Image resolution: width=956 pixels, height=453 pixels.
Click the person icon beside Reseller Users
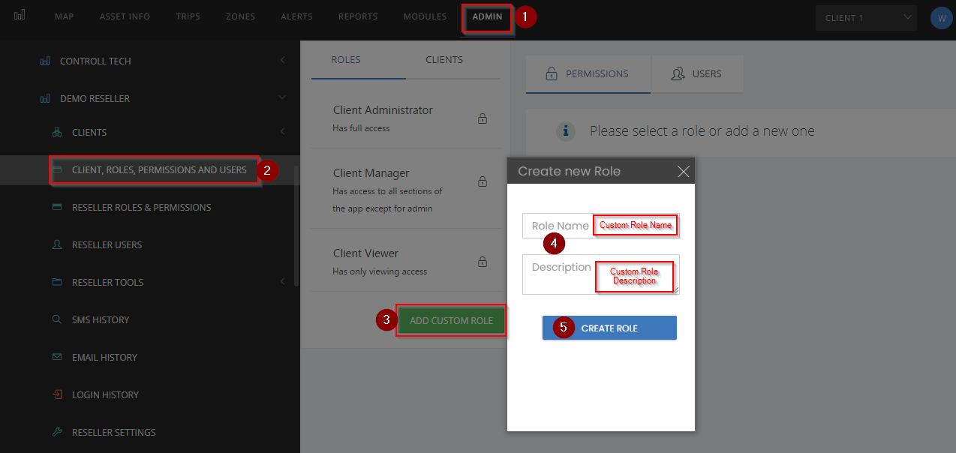57,244
